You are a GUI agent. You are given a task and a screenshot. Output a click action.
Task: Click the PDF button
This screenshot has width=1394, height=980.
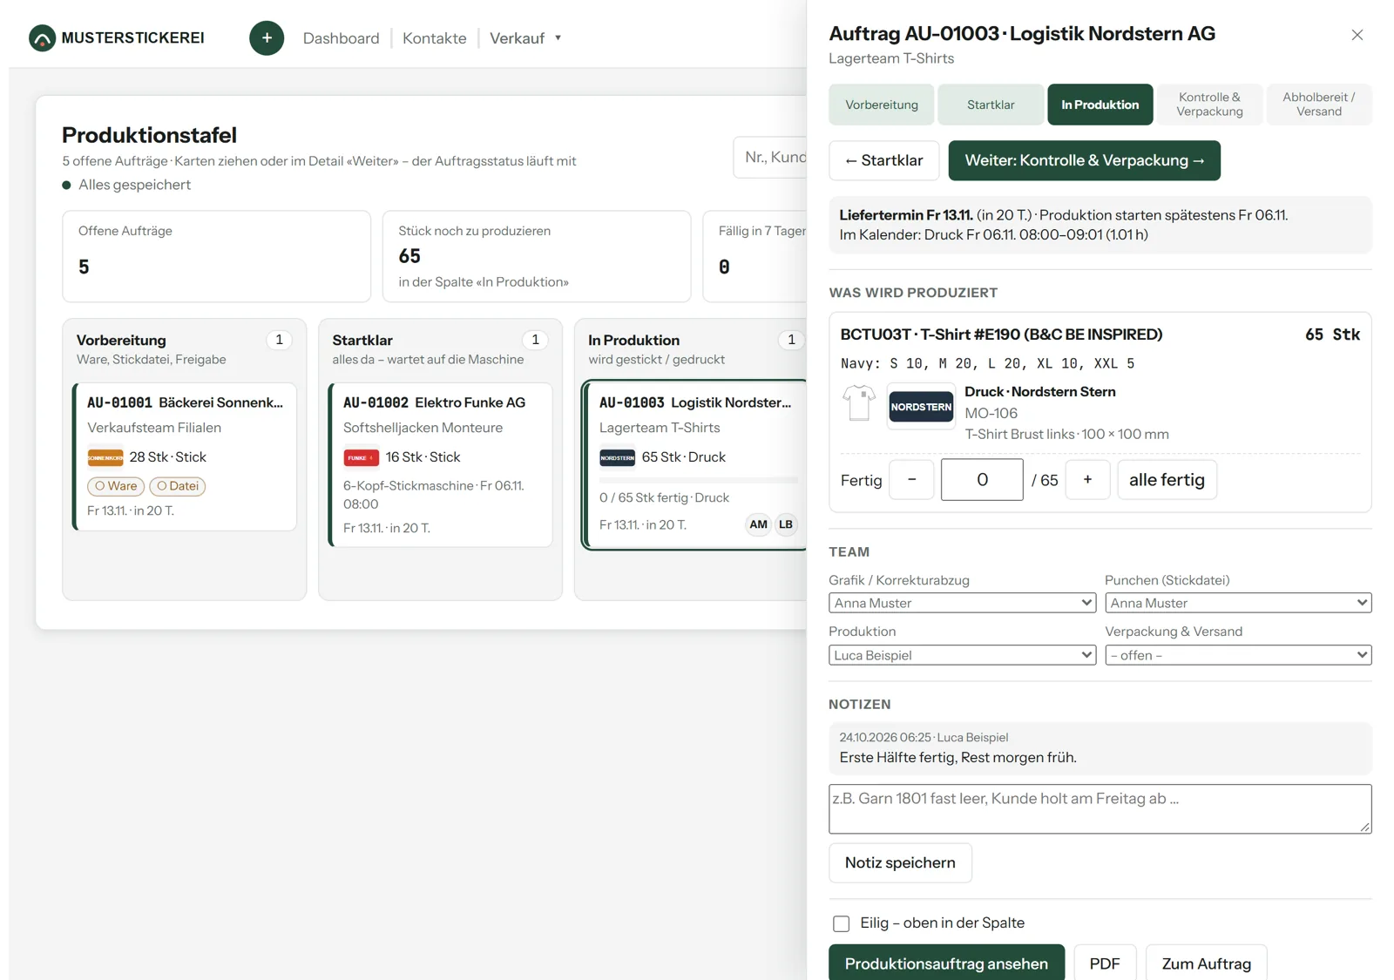1105,963
